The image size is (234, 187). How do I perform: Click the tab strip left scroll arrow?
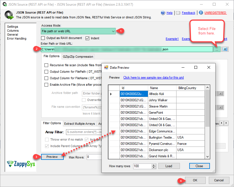222,123
